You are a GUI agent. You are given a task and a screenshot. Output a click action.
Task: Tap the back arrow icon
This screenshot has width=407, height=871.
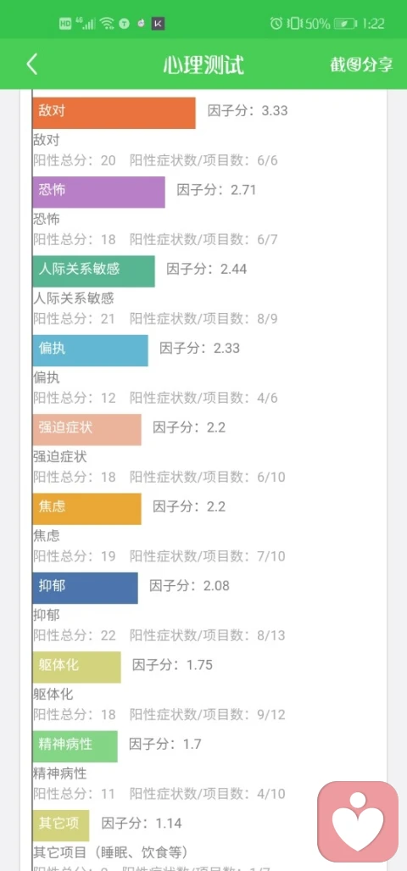[32, 64]
